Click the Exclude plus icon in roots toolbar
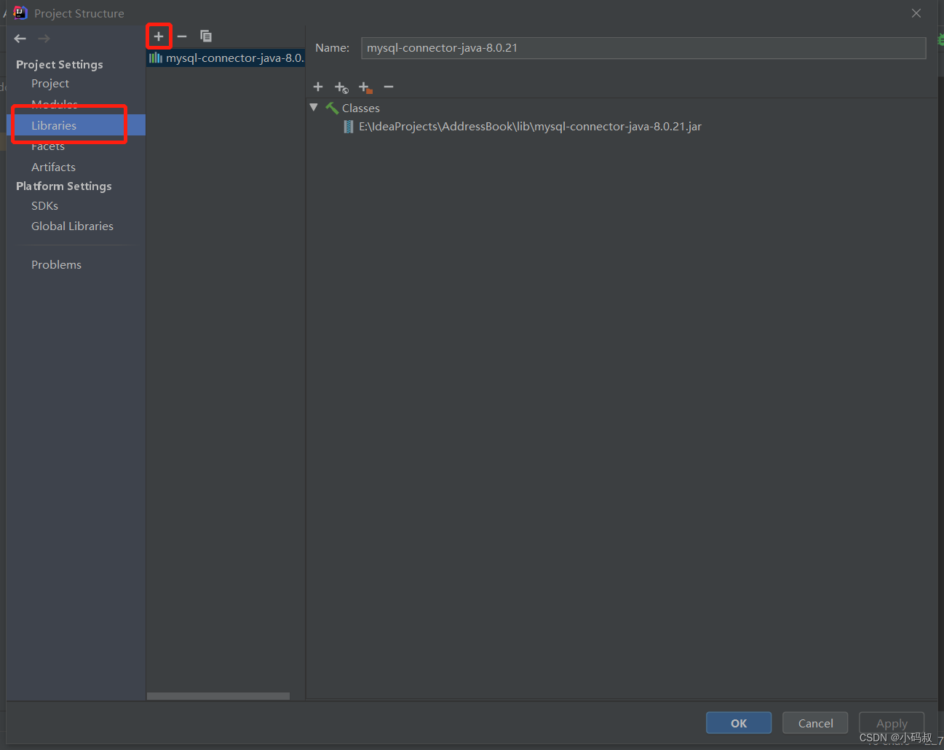 click(x=365, y=87)
